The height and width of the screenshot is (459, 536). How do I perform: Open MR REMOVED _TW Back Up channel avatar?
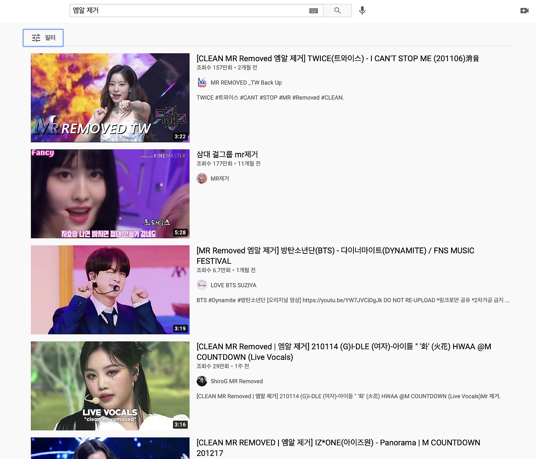(202, 83)
